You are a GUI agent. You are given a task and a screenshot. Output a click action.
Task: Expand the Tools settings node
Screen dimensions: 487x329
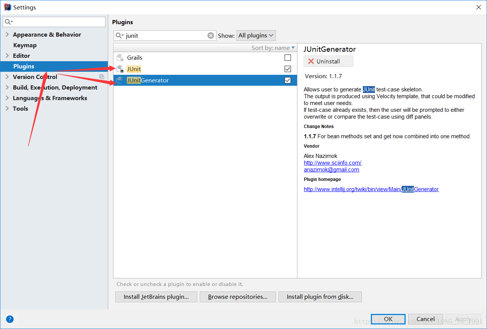click(x=7, y=108)
